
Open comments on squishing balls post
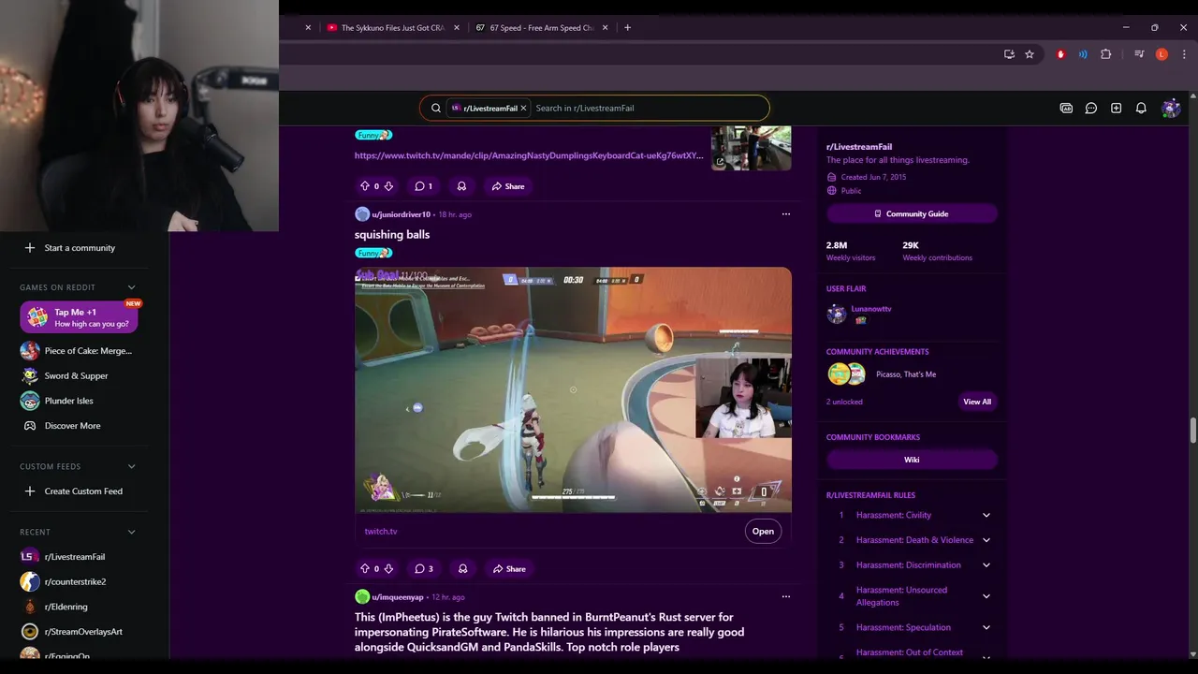(x=424, y=568)
